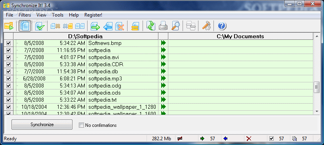Uncheck the softpedia.avi checkbox
Screen dimensions: 324x145
[x=8, y=57]
